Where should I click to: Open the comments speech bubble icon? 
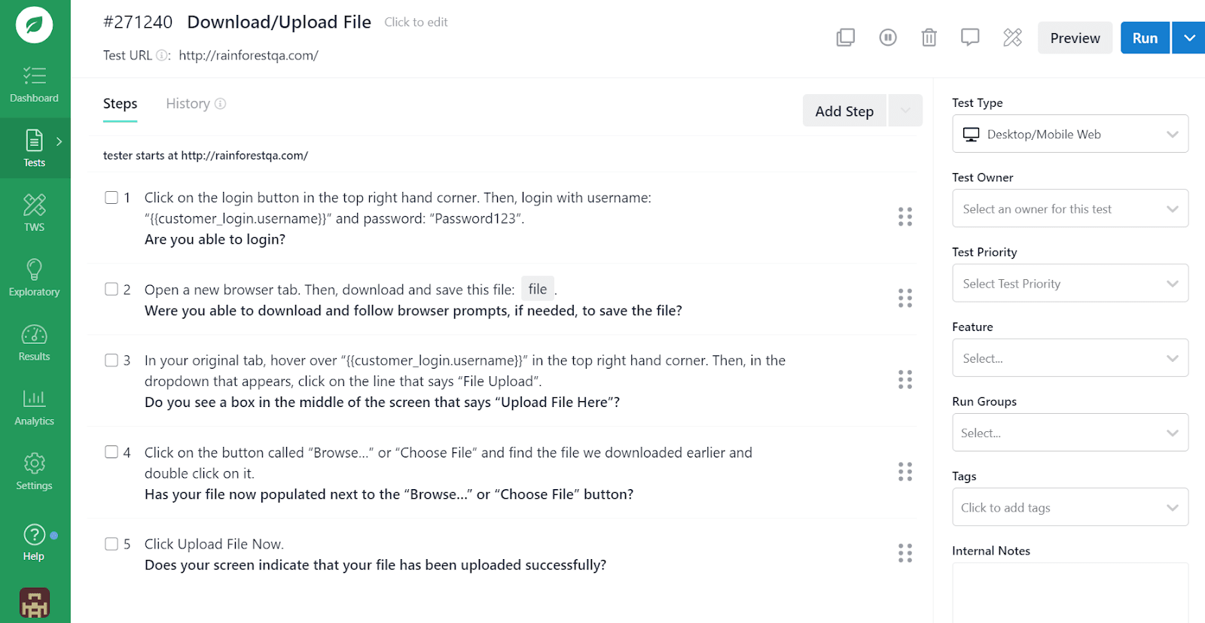click(x=970, y=38)
